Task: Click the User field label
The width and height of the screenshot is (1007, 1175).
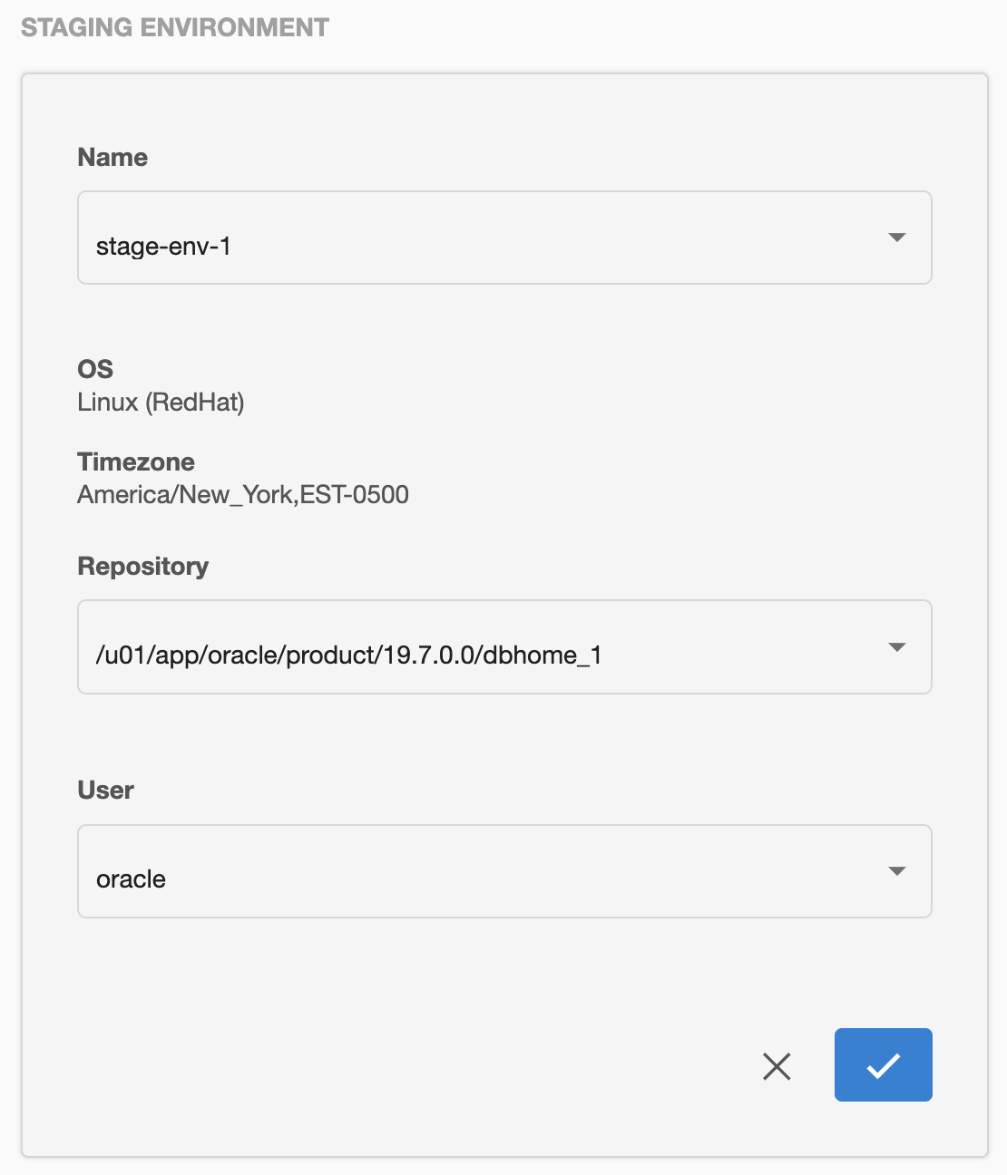Action: 105,791
